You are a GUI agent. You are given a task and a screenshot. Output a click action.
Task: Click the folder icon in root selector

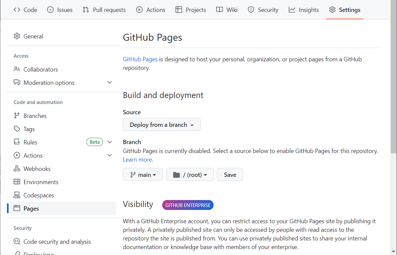pos(176,175)
